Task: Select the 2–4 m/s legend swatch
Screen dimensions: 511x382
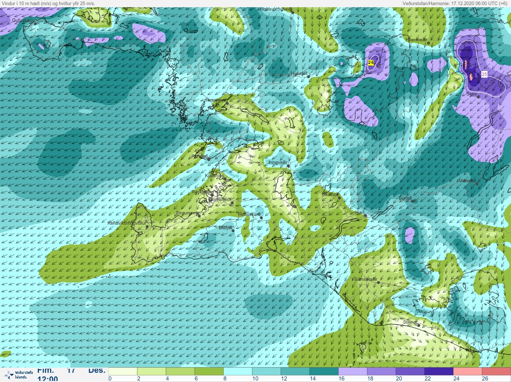Action: pyautogui.click(x=152, y=371)
